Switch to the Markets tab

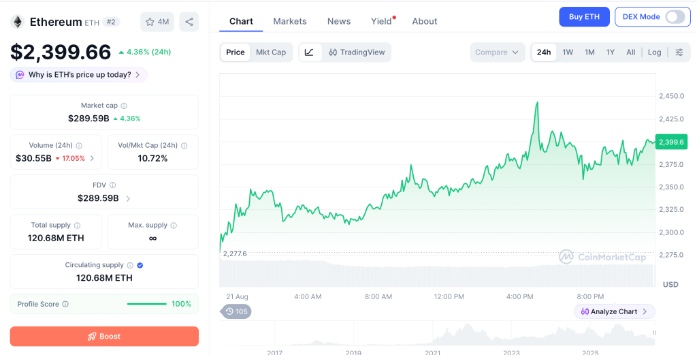coord(290,21)
